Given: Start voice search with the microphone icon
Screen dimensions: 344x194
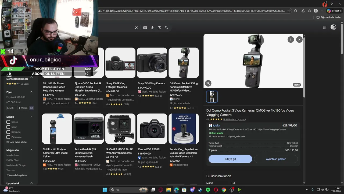Looking at the screenshot, I should pyautogui.click(x=152, y=28).
